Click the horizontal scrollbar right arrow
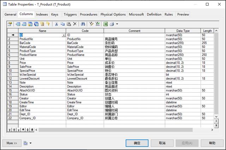This screenshot has height=150, width=226. [x=212, y=130]
